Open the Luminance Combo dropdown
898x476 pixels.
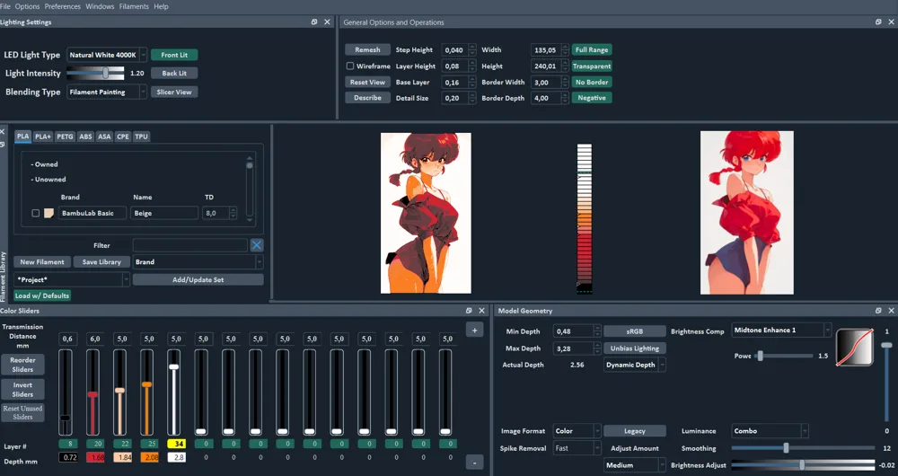(x=770, y=431)
